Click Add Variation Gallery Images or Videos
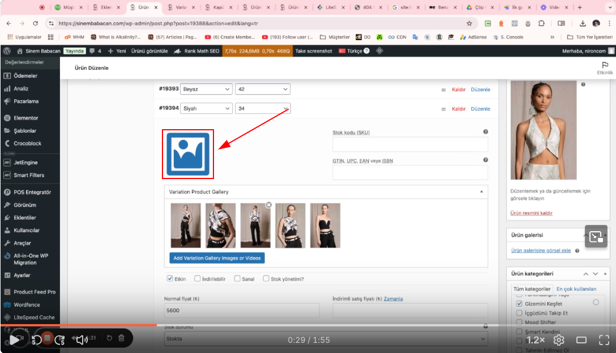Screen dimensions: 616x353 click(x=217, y=258)
